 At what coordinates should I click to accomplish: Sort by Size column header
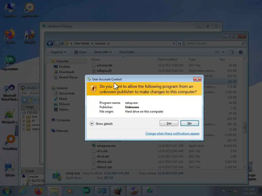pos(222,59)
